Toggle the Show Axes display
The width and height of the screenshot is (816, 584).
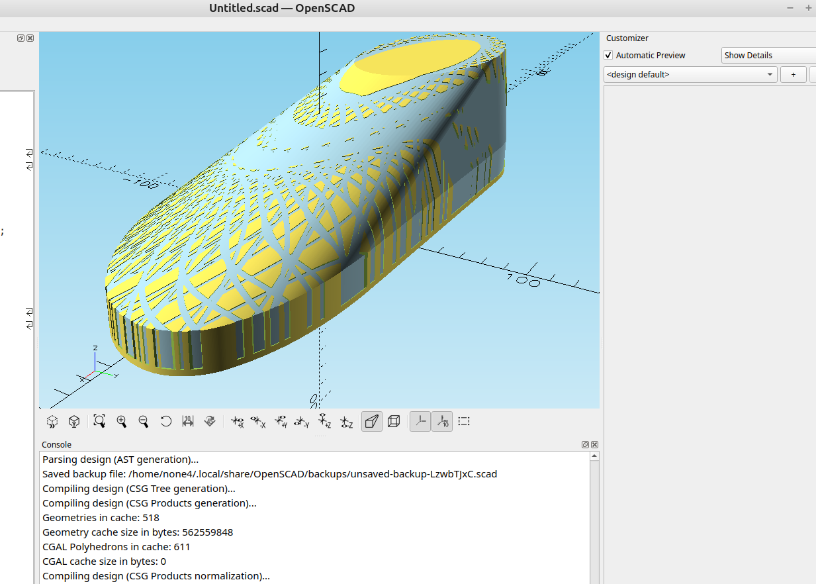(x=420, y=421)
